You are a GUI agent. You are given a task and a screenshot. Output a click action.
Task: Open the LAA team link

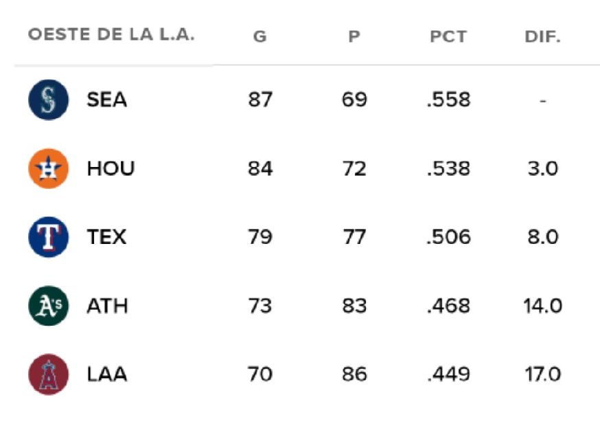tap(107, 375)
